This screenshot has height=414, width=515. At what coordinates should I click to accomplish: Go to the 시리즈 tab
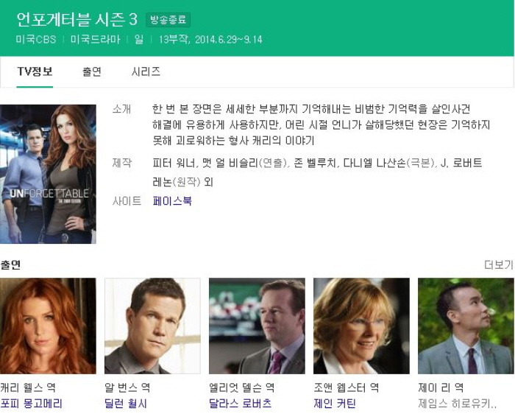point(146,71)
